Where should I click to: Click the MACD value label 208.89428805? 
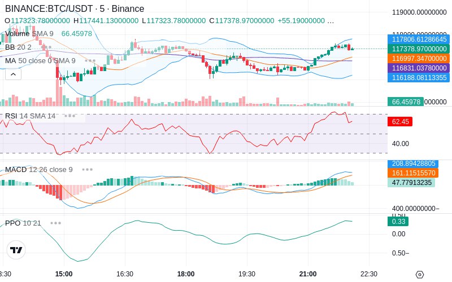coord(413,164)
